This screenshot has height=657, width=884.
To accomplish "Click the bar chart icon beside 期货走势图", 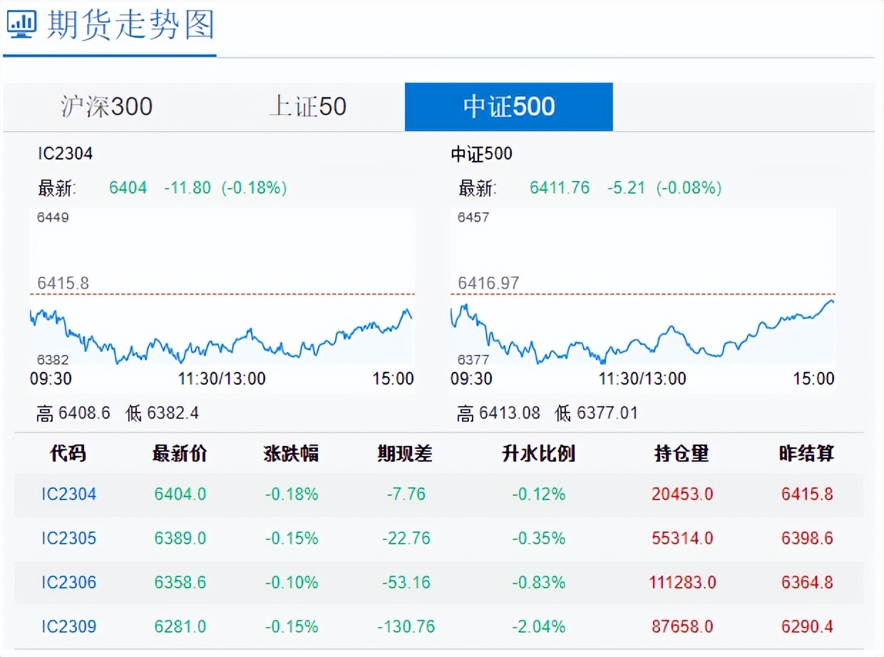I will click(21, 24).
